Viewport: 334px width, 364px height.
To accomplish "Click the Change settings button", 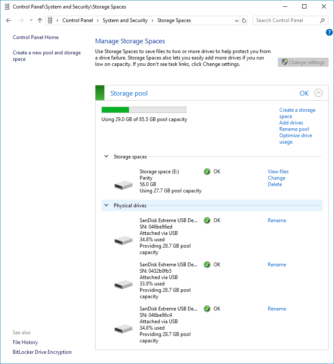I will 303,62.
